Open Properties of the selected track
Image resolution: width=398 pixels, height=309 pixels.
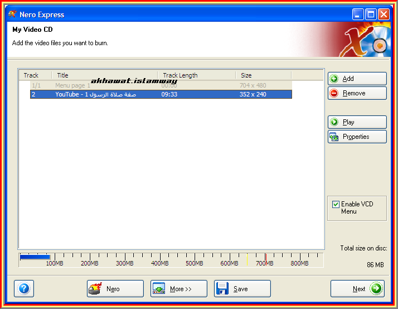(x=357, y=137)
